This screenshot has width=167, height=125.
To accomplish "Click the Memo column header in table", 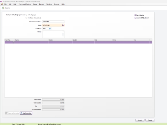I will click(x=122, y=40).
